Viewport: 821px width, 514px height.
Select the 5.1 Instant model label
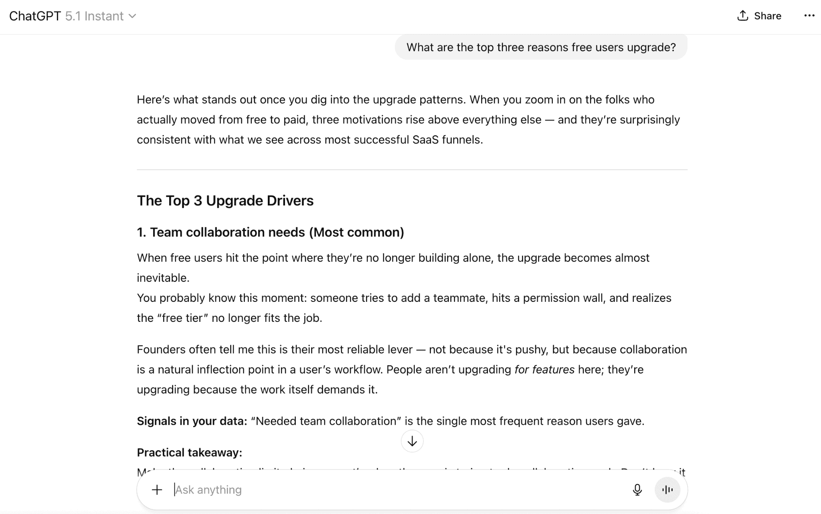click(x=94, y=16)
